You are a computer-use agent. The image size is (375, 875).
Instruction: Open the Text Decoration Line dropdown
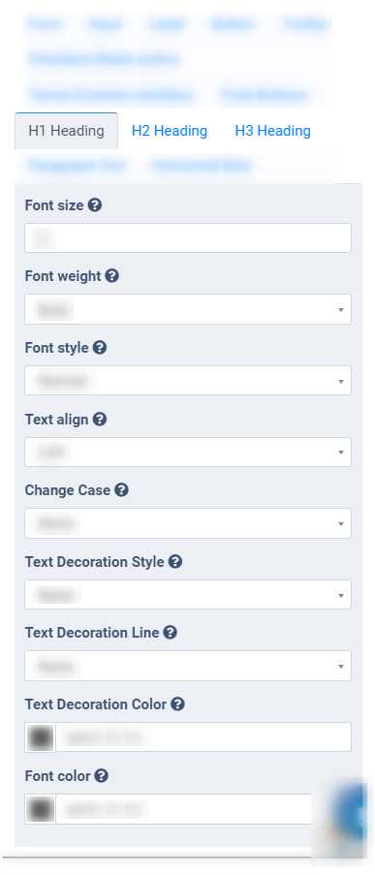pyautogui.click(x=188, y=666)
